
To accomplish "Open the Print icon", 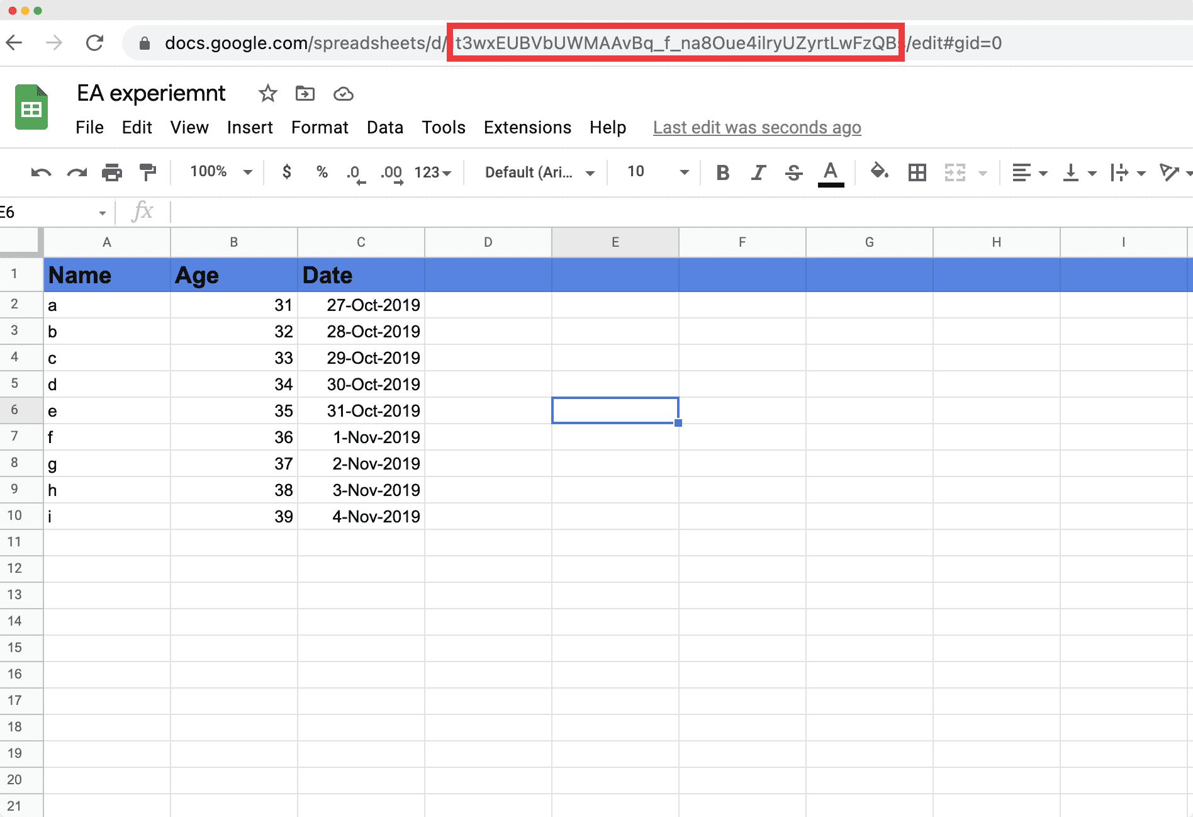I will point(112,172).
